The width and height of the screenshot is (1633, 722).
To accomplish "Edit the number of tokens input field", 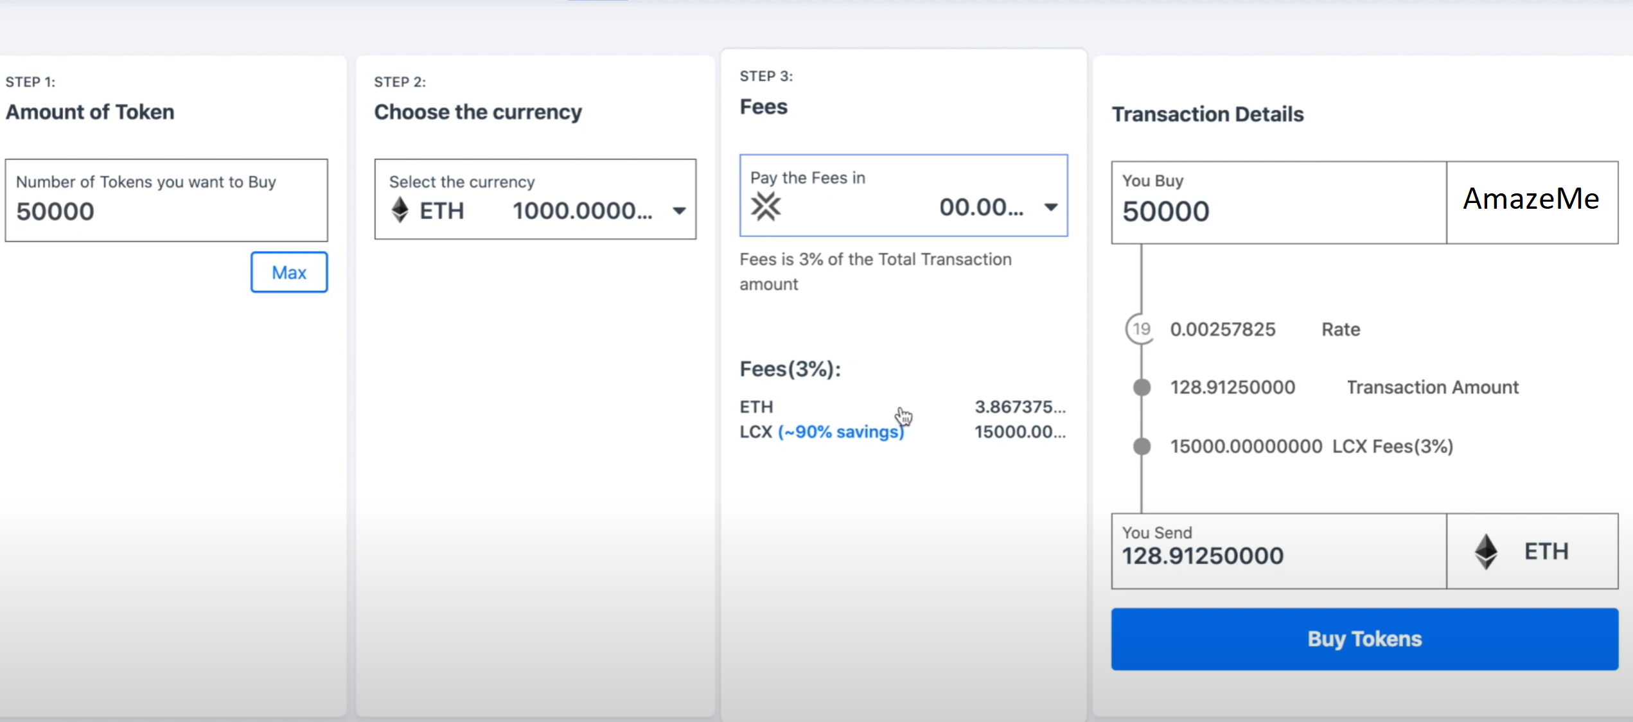I will coord(166,200).
